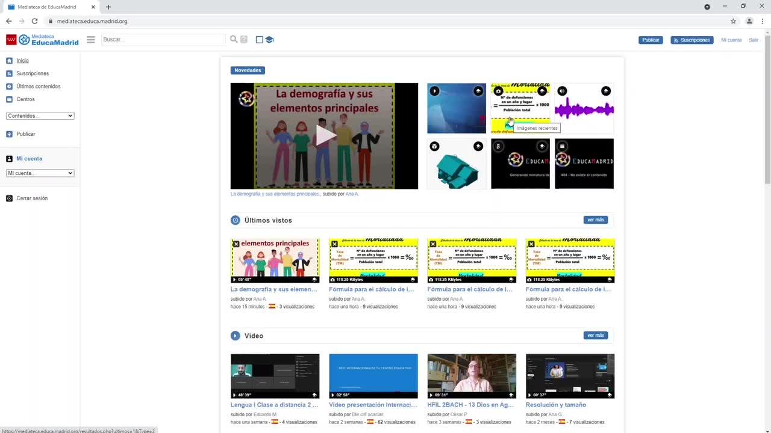Open the HFIL 2BACH video thumbnail
The width and height of the screenshot is (771, 433).
click(472, 376)
